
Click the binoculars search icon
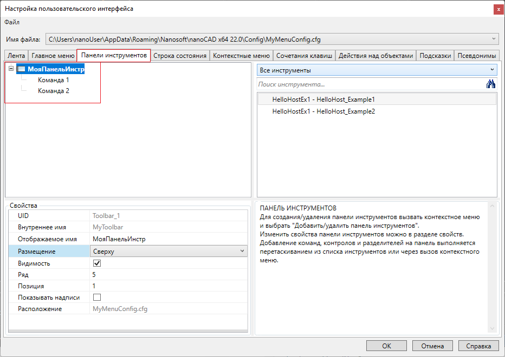click(491, 84)
